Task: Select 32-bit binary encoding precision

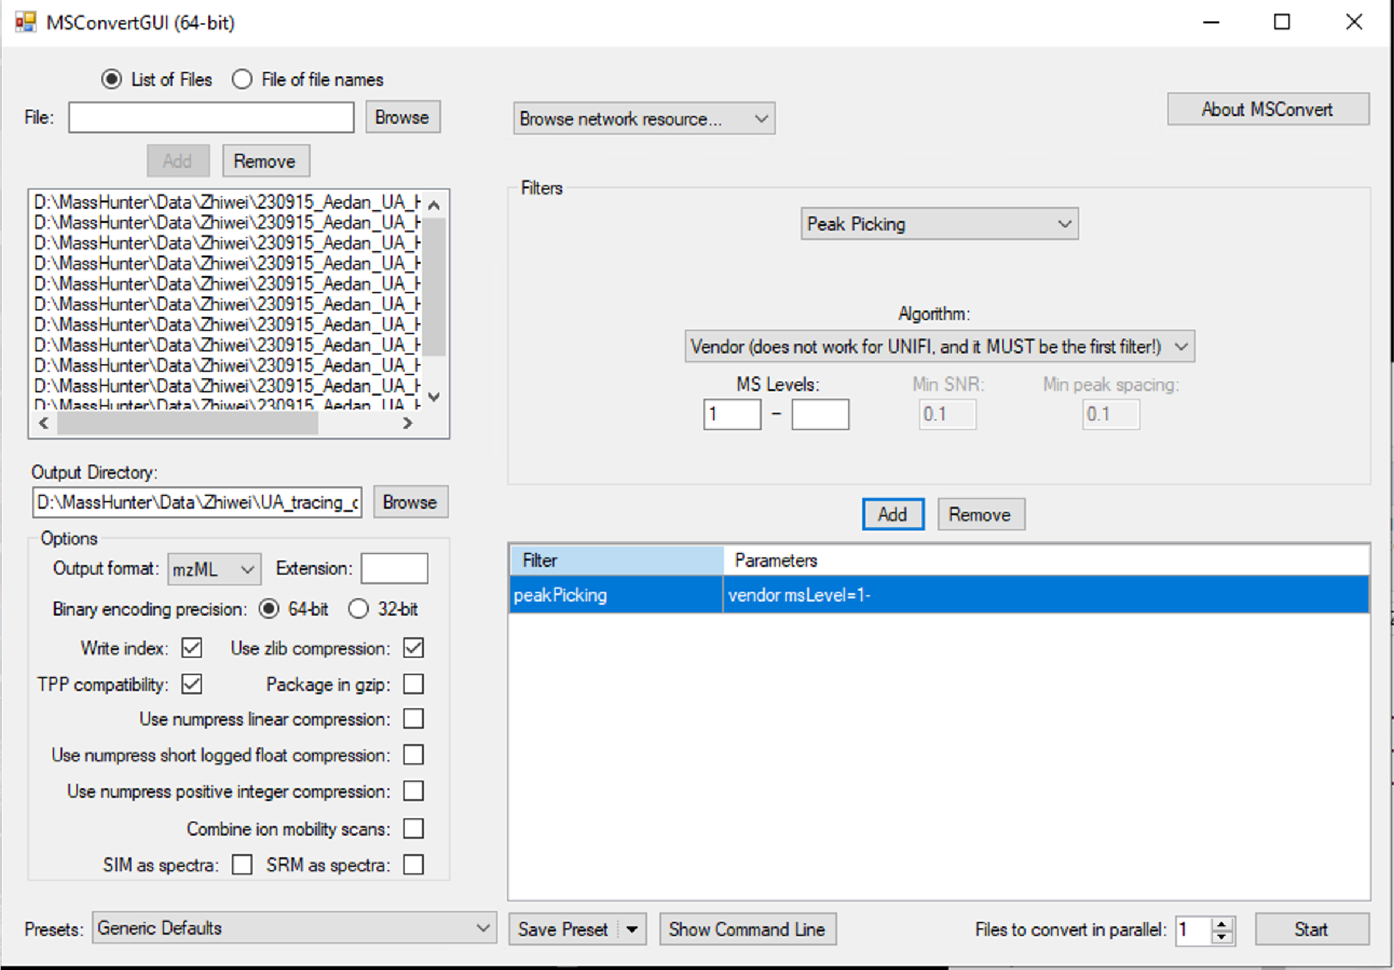Action: click(x=358, y=609)
